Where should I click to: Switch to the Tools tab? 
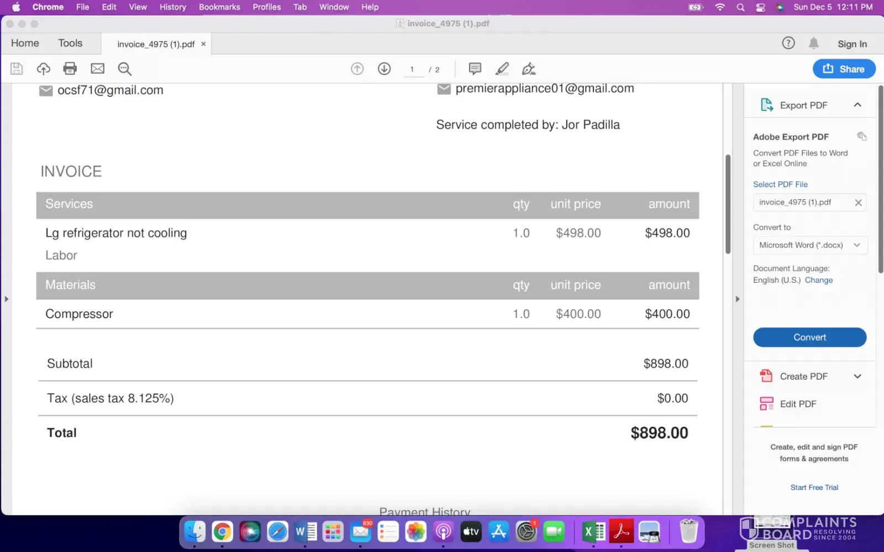point(70,43)
